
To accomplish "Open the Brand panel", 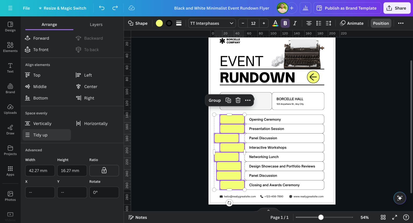I will 10,89.
